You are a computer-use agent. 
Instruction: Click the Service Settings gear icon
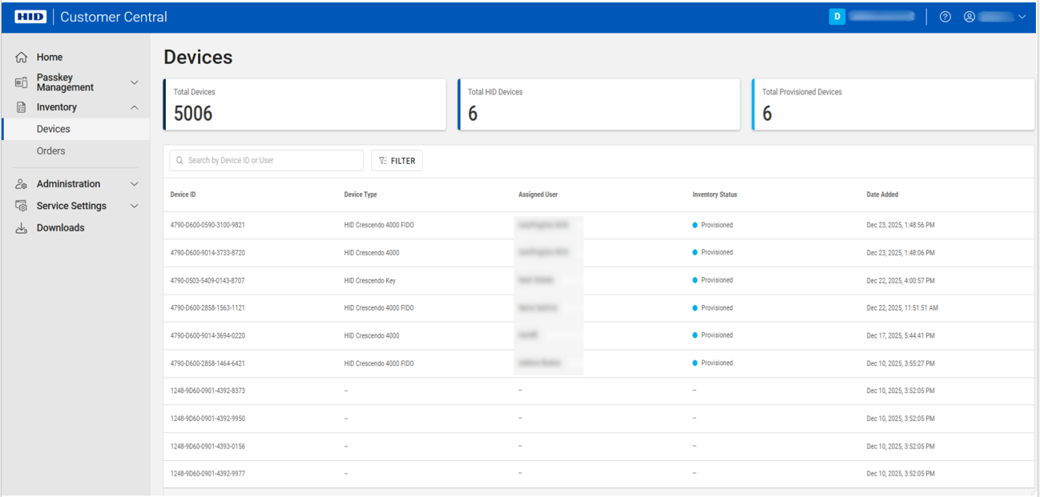point(22,206)
